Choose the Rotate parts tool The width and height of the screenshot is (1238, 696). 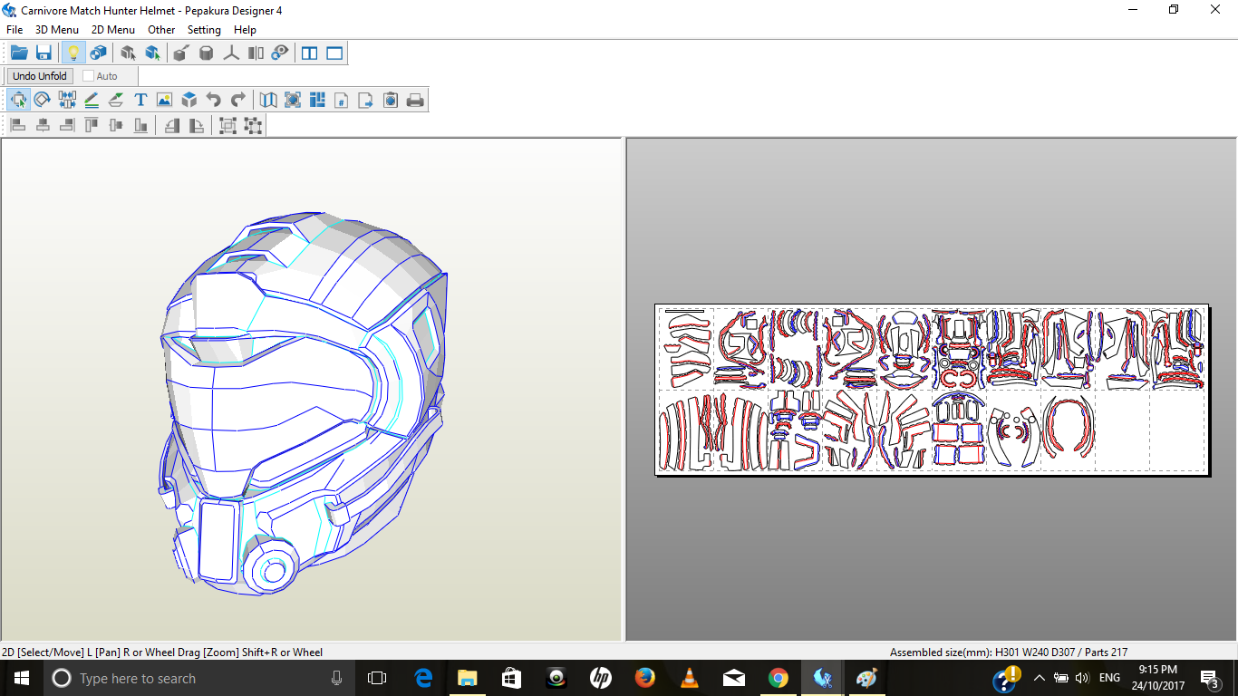coord(43,100)
